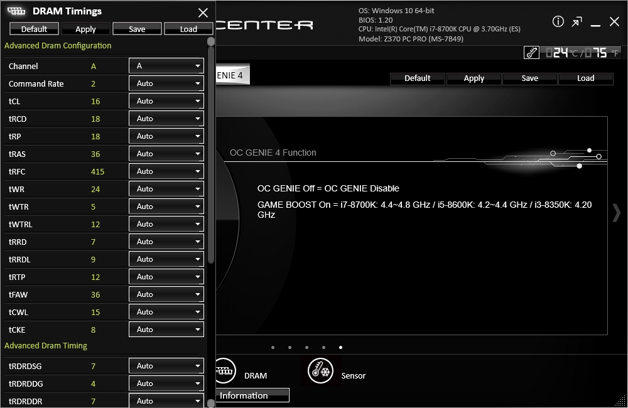The height and width of the screenshot is (408, 628).
Task: Click the 'OC GENIE Off = OC GENIE Disable' text
Action: click(x=328, y=188)
